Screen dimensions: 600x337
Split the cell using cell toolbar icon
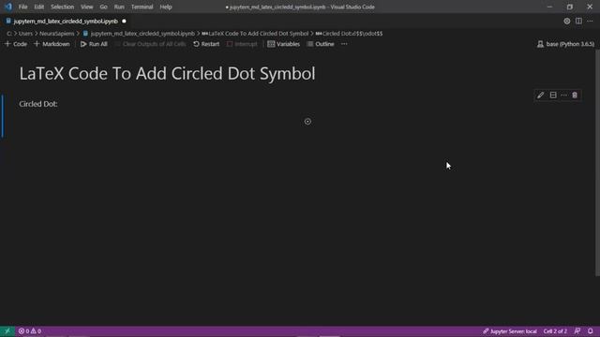[x=553, y=95]
